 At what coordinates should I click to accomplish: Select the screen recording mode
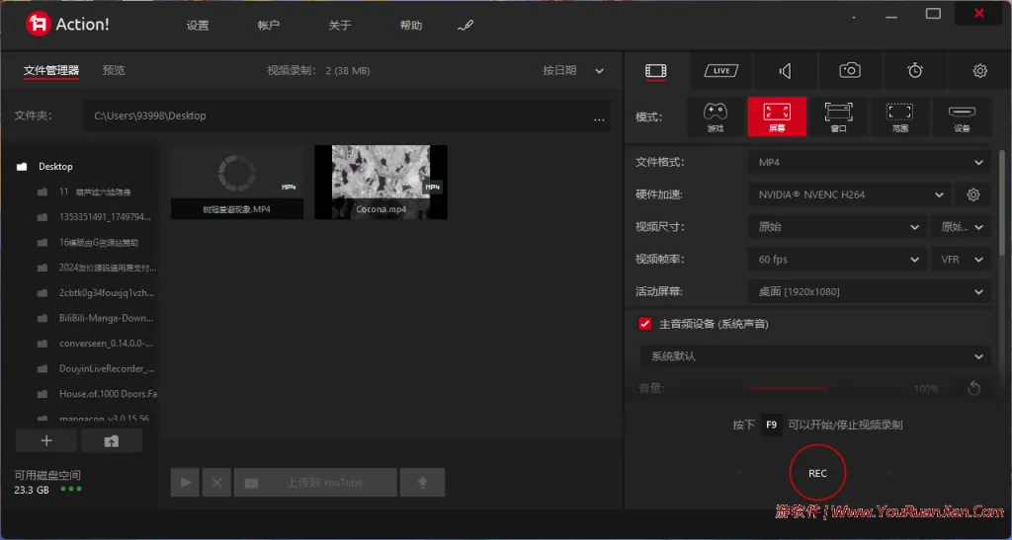[x=777, y=116]
